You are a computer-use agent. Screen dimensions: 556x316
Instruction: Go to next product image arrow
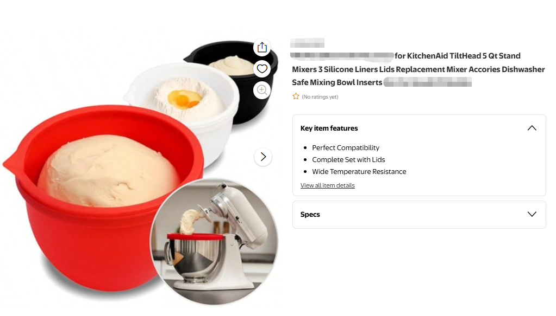(263, 157)
